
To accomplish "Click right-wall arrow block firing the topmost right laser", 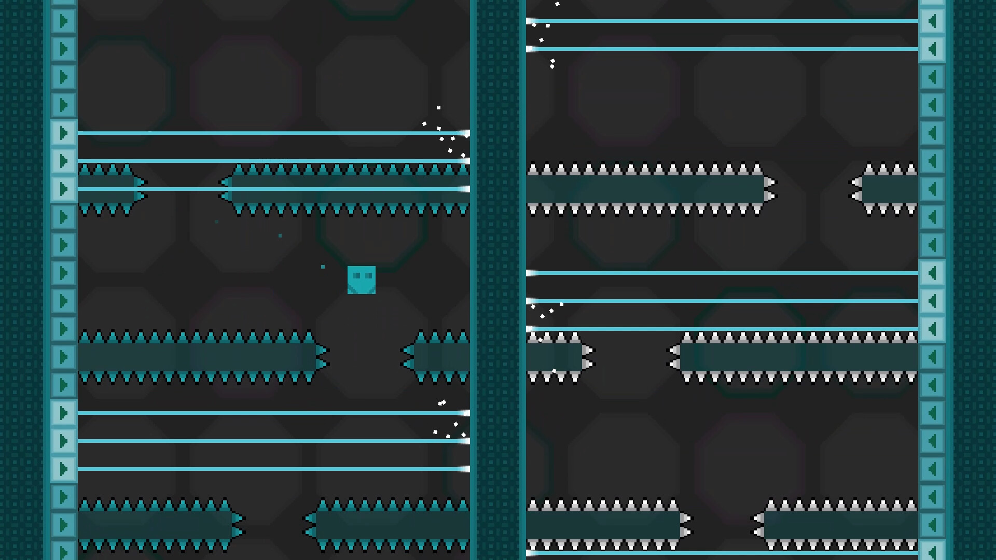I will pyautogui.click(x=932, y=21).
